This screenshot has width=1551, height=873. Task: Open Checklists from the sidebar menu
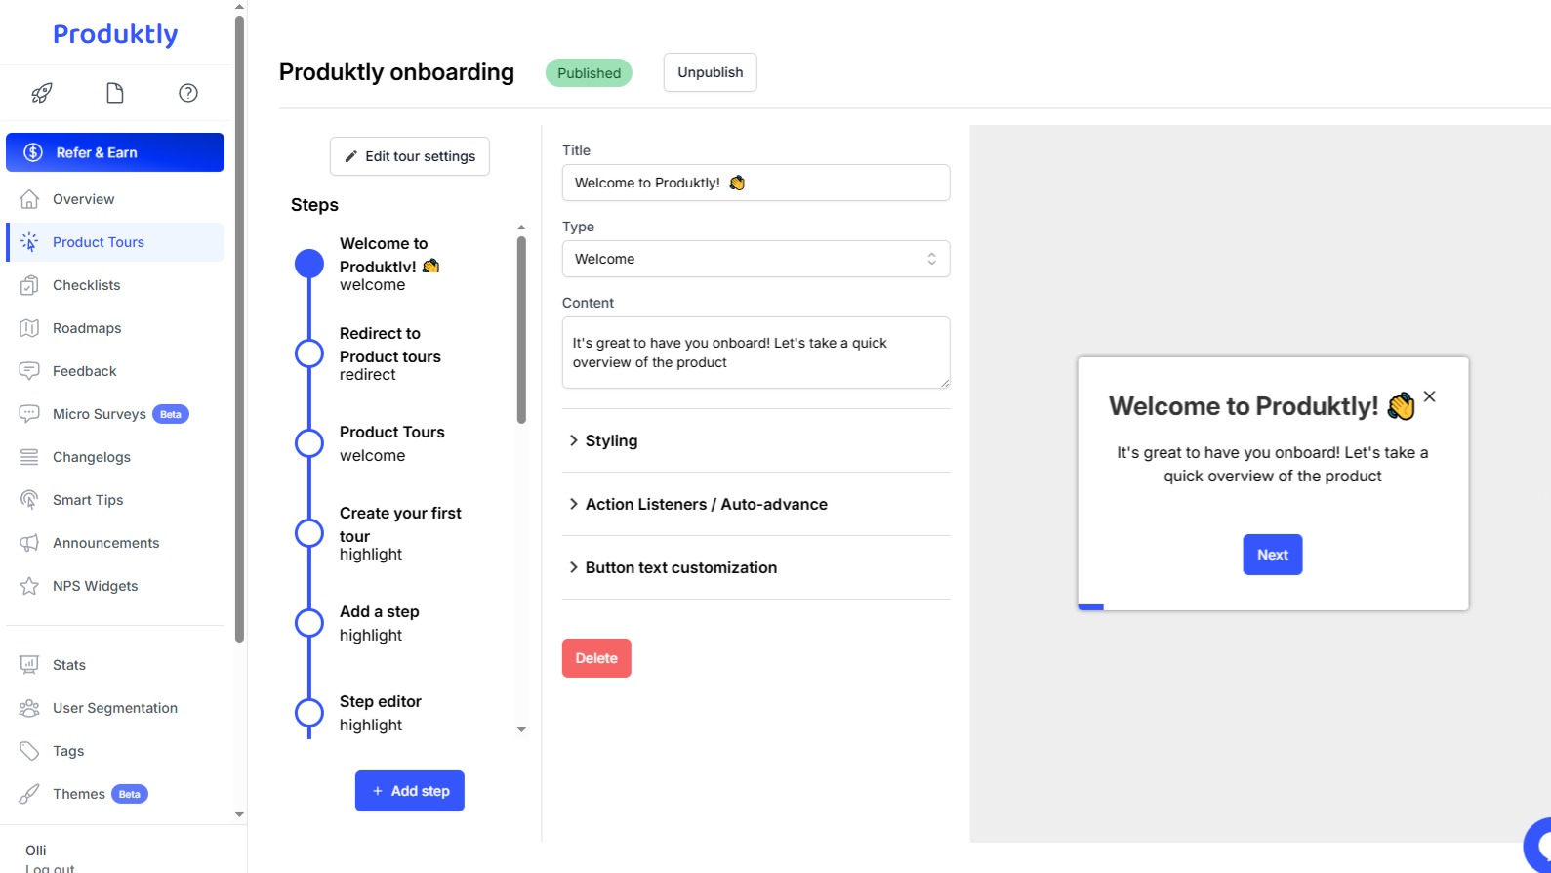coord(87,285)
